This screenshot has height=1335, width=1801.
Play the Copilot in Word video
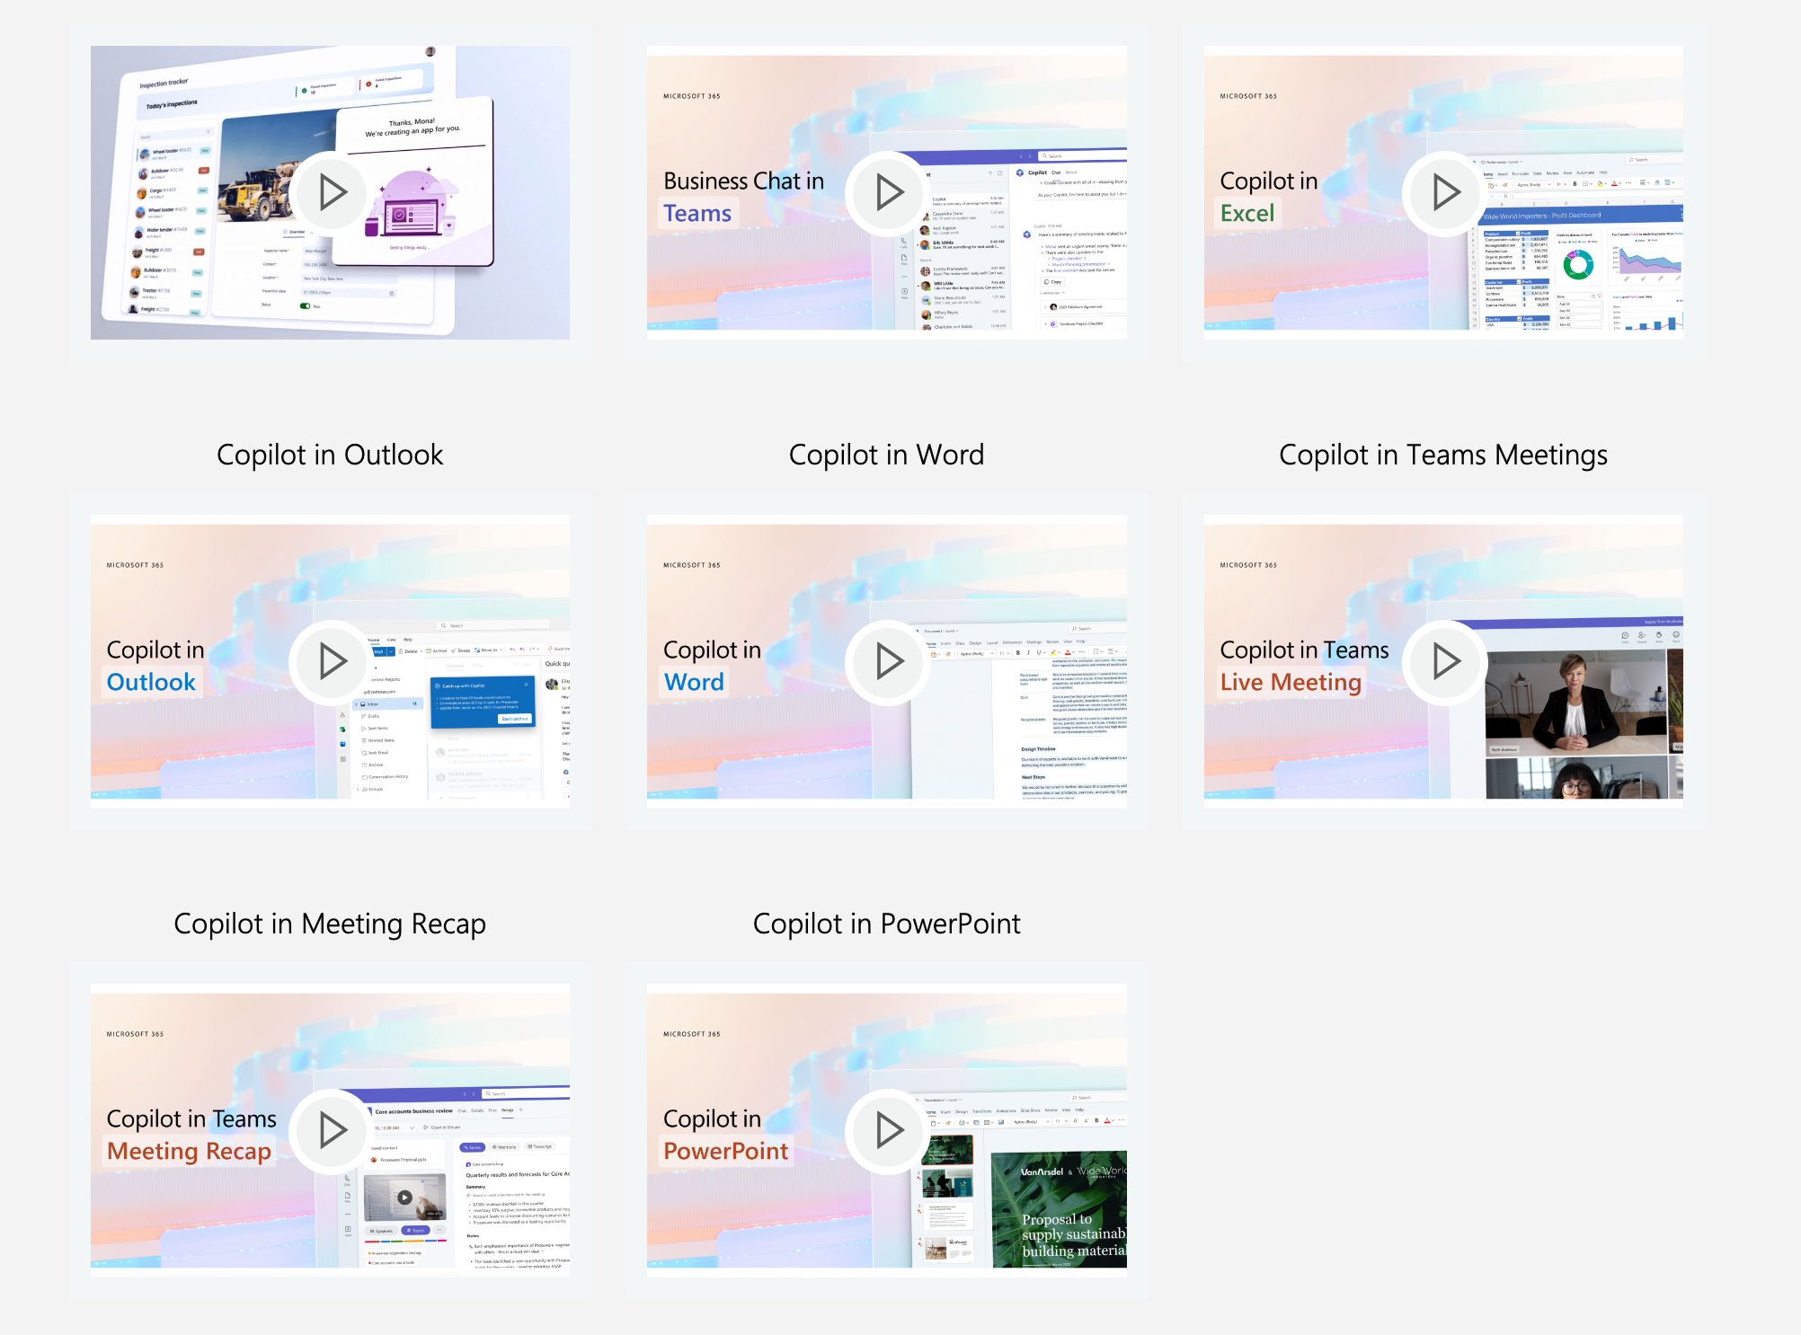[890, 661]
